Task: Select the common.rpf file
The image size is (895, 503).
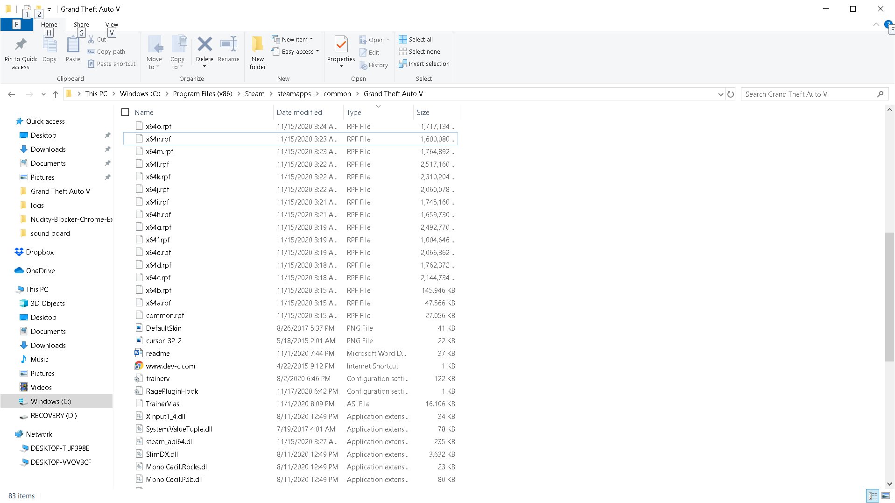Action: click(290, 315)
